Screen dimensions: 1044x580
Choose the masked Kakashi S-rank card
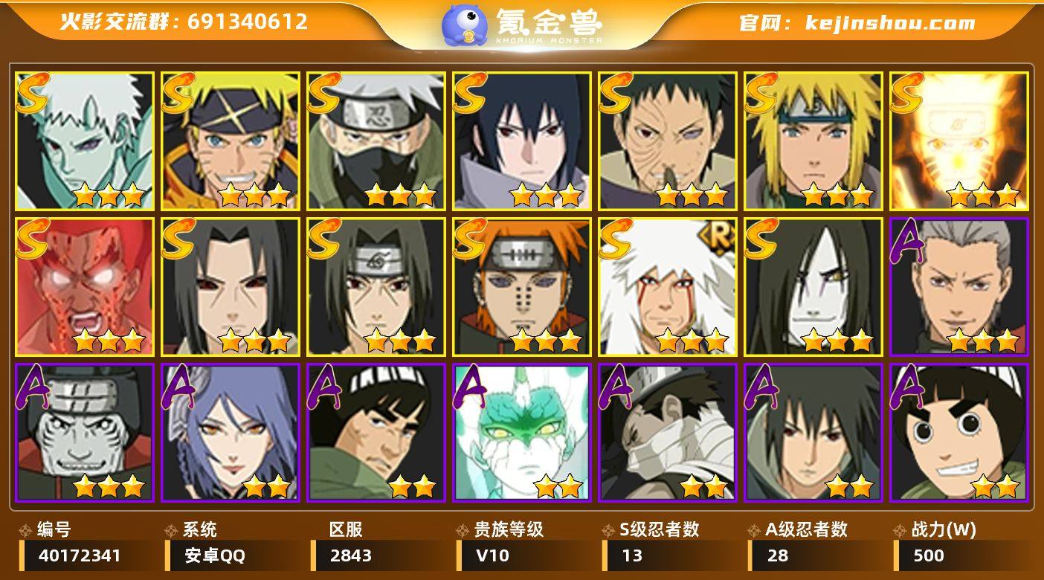(376, 141)
